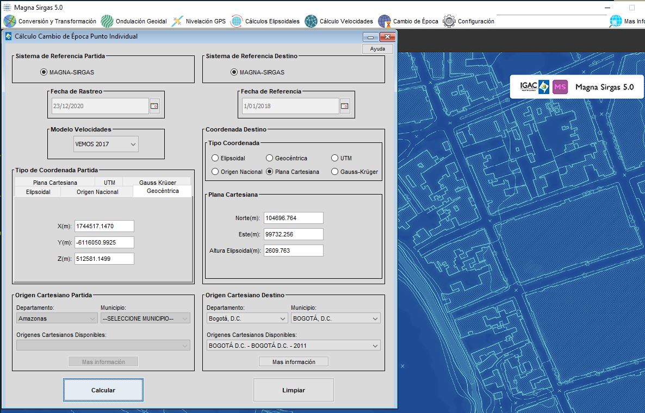Select the Origen Nacional radio button
Screen dimensions: 645x413
coord(215,172)
